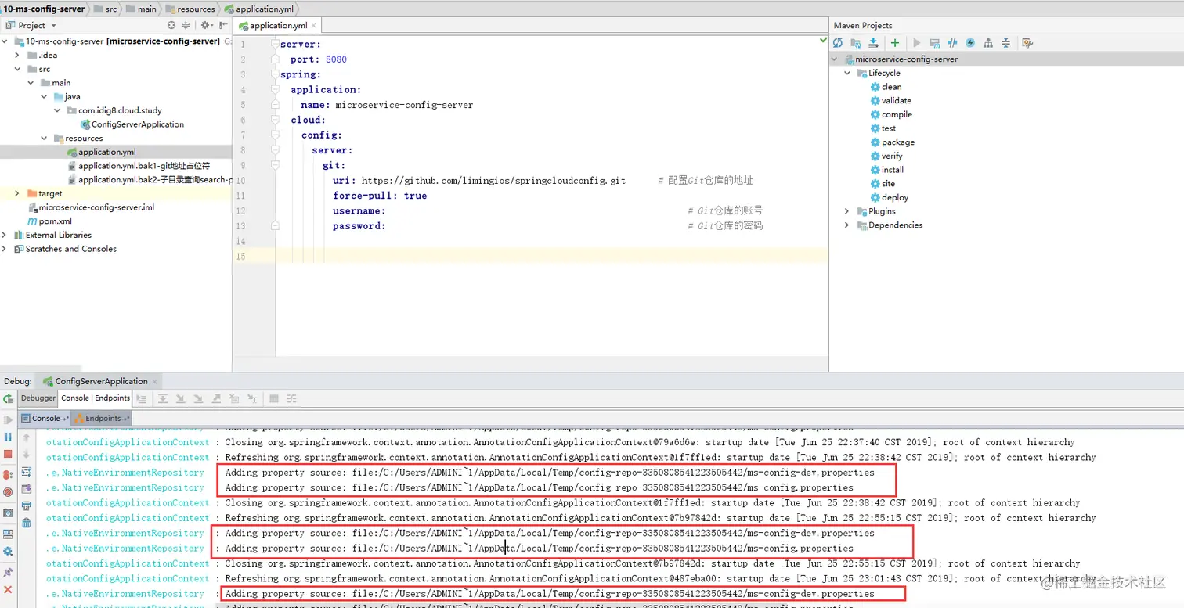Toggle skip tests mode in Maven

[970, 43]
